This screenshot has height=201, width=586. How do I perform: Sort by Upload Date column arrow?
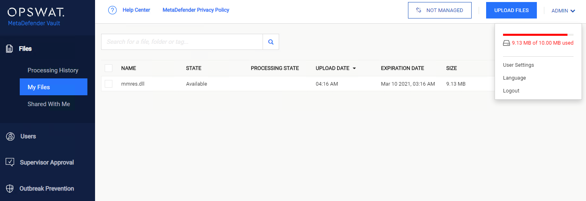354,68
